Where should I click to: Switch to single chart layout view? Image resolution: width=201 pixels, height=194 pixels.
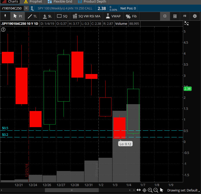(165, 16)
